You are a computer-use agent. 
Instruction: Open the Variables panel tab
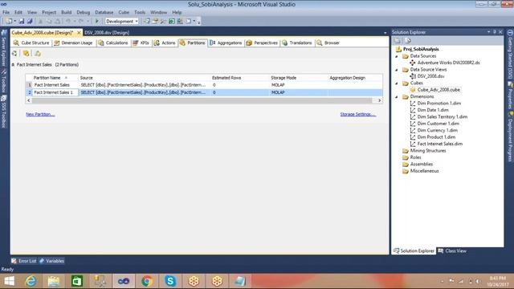(51, 261)
